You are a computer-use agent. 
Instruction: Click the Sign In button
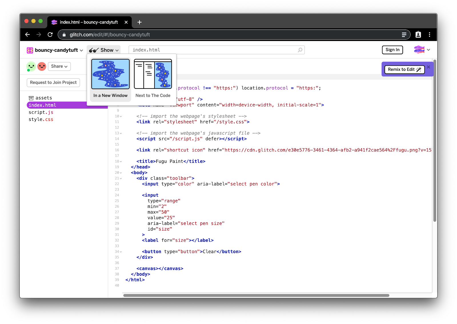392,50
